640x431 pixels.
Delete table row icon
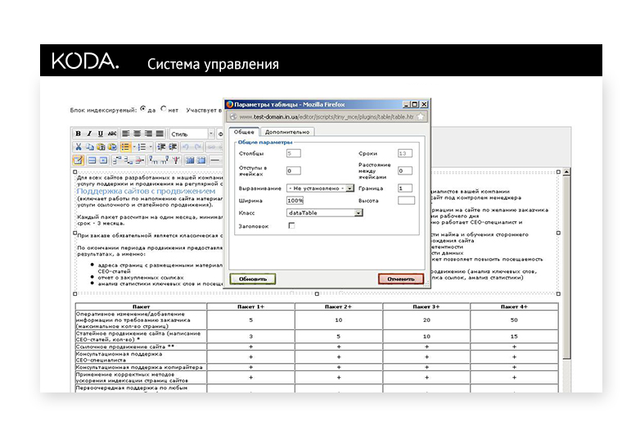pos(140,160)
